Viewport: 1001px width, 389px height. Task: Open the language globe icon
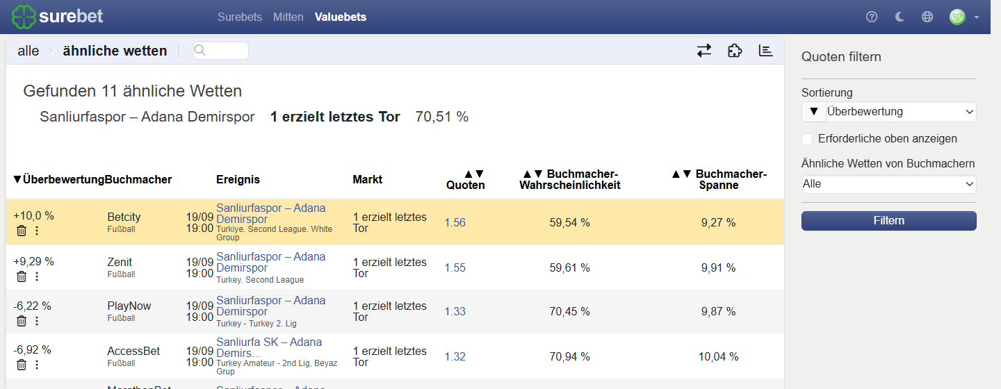pos(927,17)
